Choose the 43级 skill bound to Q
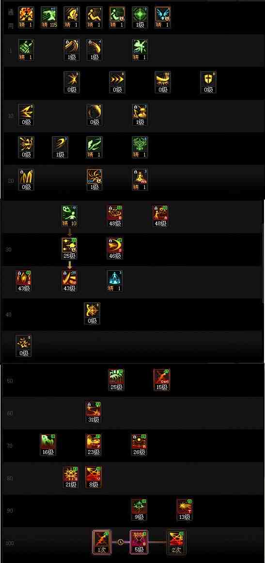Image resolution: width=265 pixels, height=563 pixels. click(24, 281)
